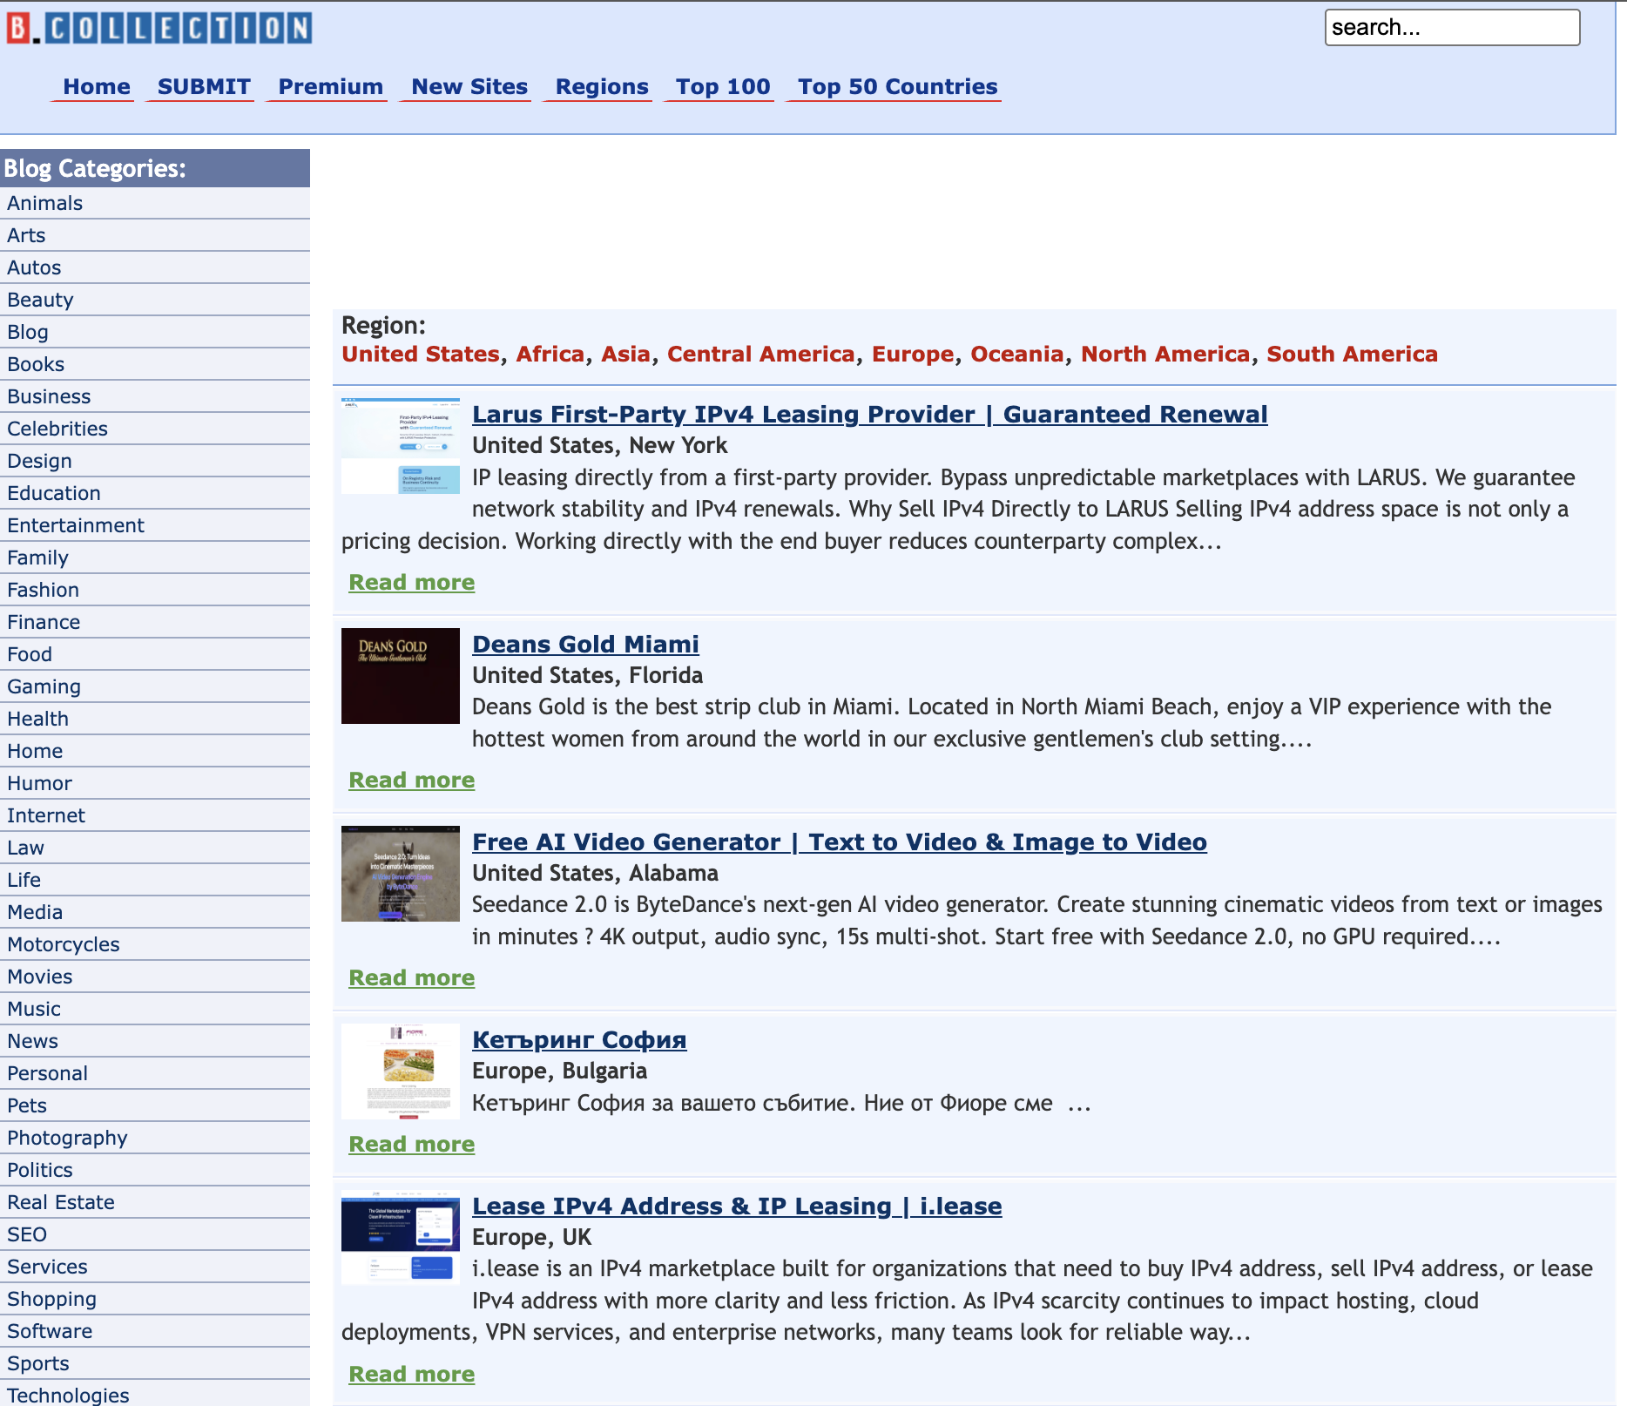Viewport: 1627px width, 1406px height.
Task: Open the Premium menu link
Action: tap(330, 87)
